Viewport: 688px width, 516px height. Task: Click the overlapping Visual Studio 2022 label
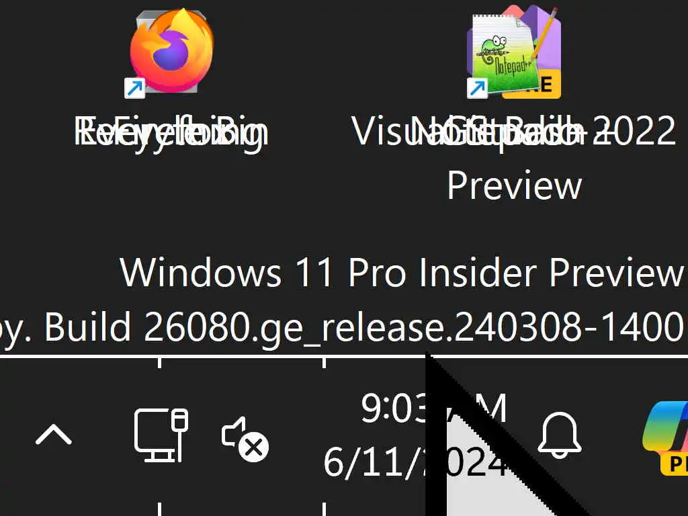pyautogui.click(x=513, y=131)
